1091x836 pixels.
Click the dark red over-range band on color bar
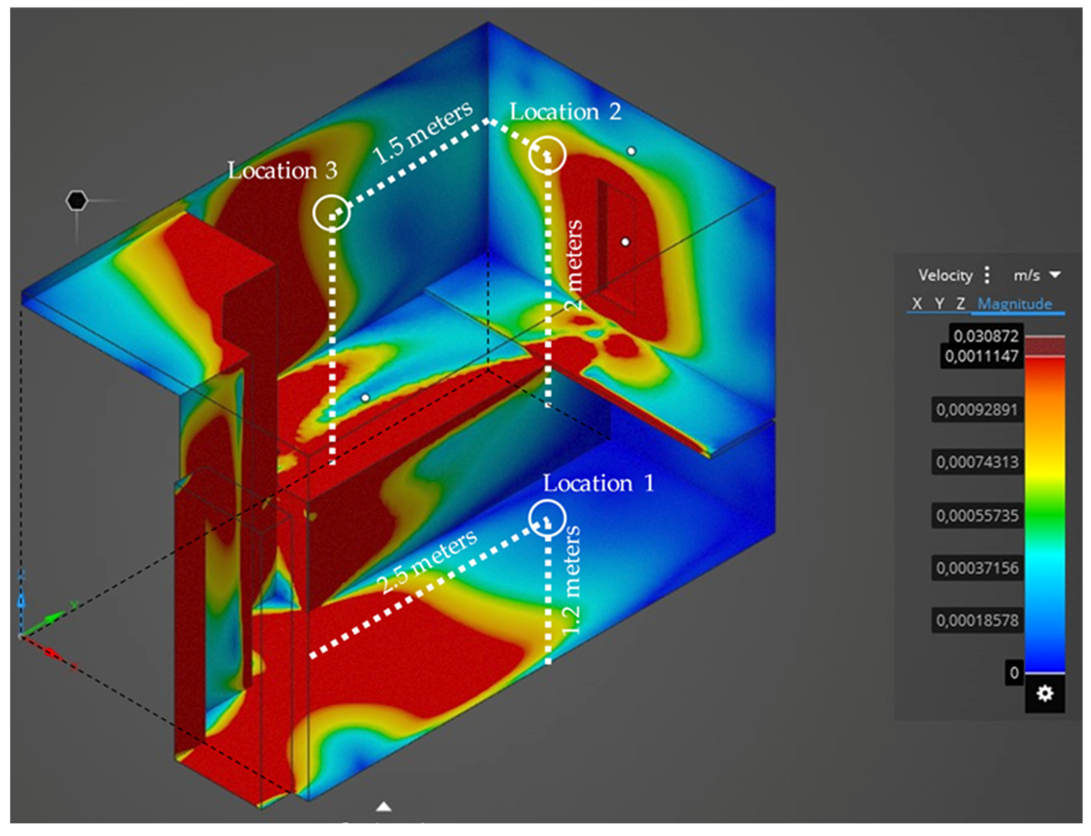[x=1044, y=347]
